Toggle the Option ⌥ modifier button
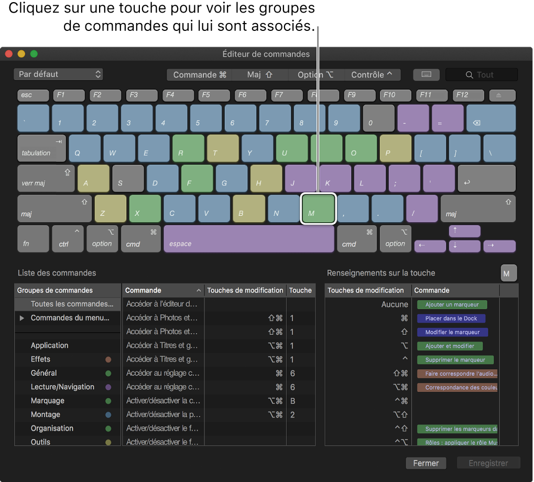 (316, 75)
